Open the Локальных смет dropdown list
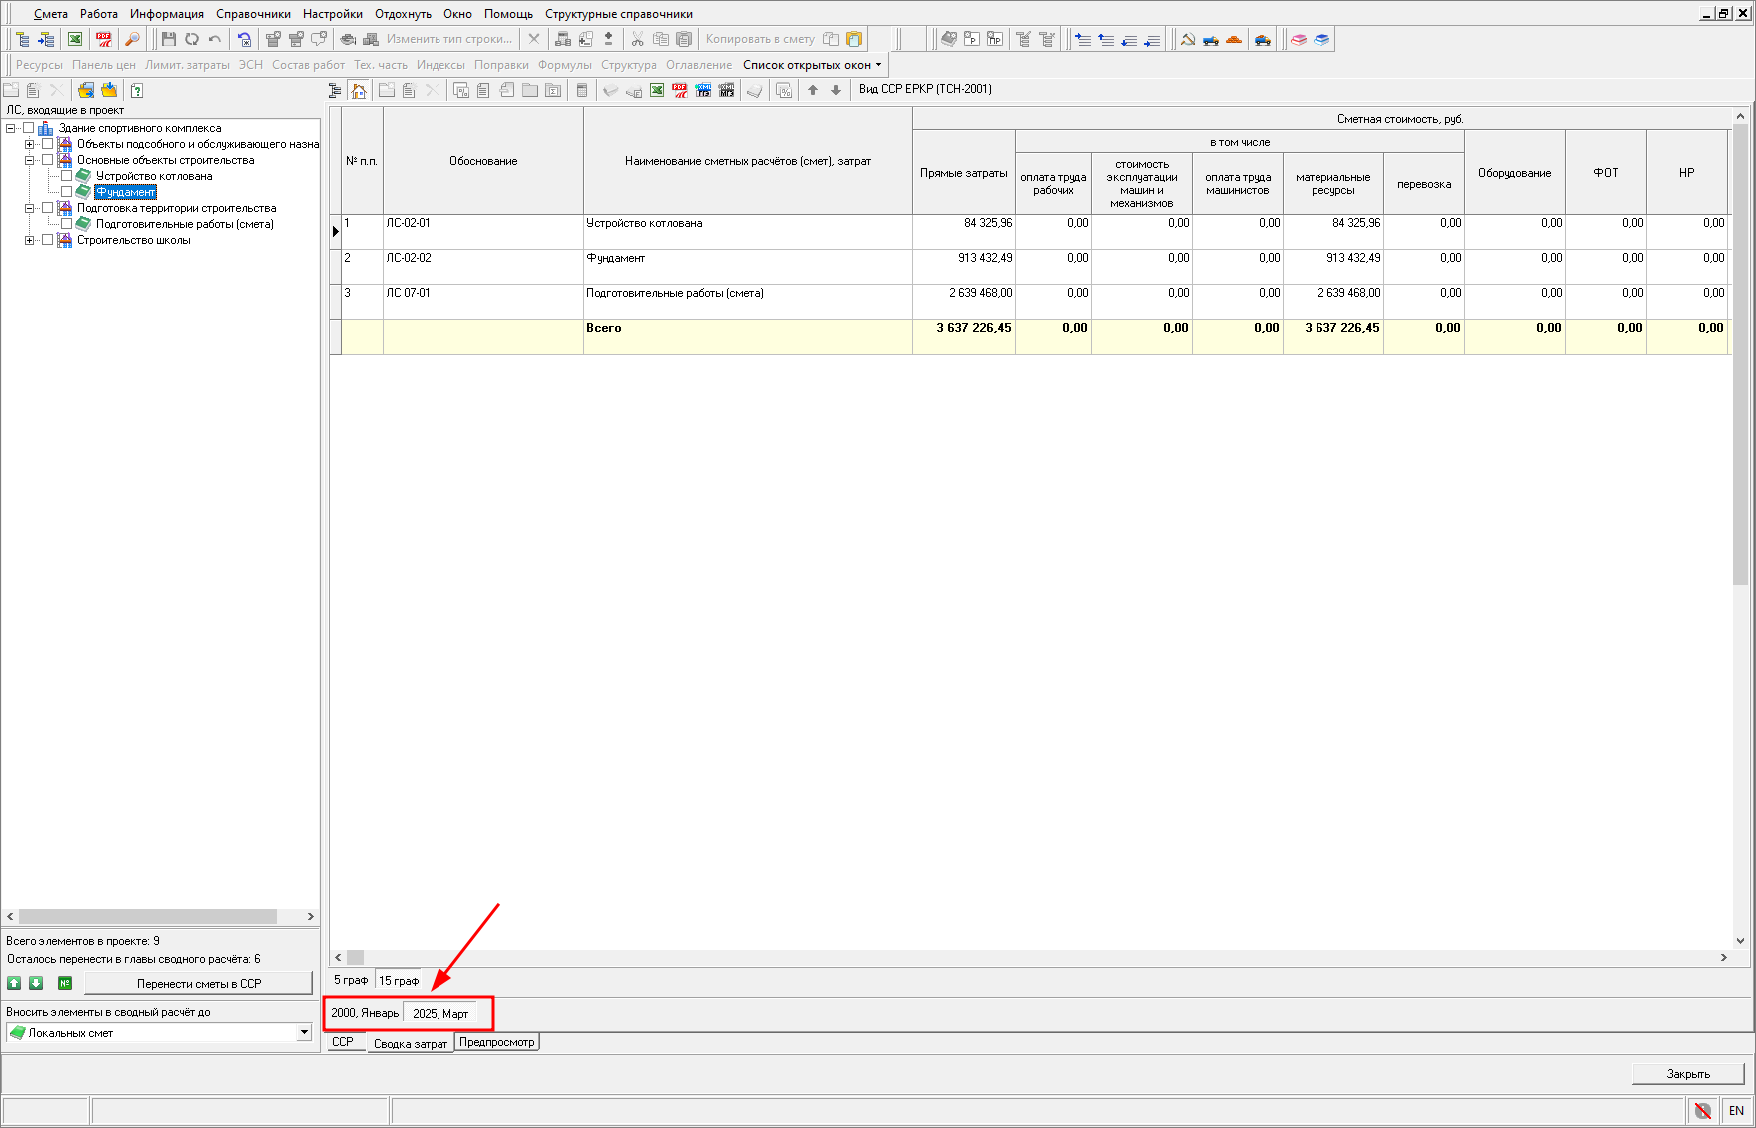 [304, 1032]
